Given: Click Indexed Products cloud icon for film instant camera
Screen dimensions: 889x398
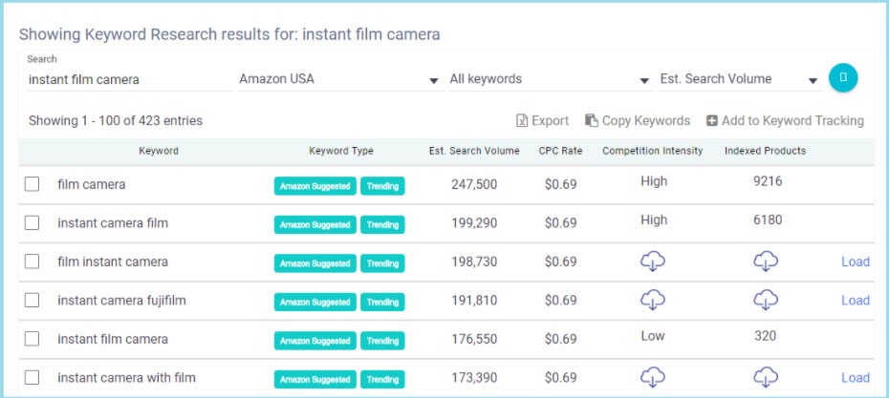Looking at the screenshot, I should [x=766, y=262].
